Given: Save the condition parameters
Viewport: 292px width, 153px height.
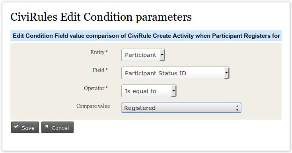Looking at the screenshot, I should 25,127.
